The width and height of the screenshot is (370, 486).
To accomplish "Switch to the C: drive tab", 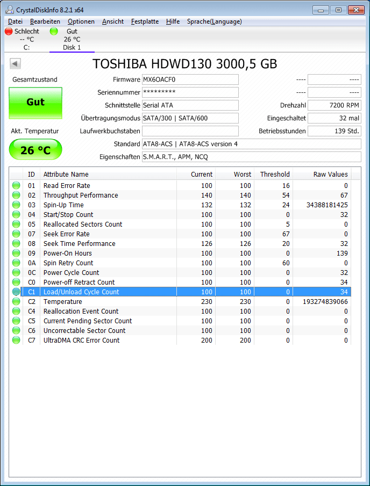I will 27,39.
